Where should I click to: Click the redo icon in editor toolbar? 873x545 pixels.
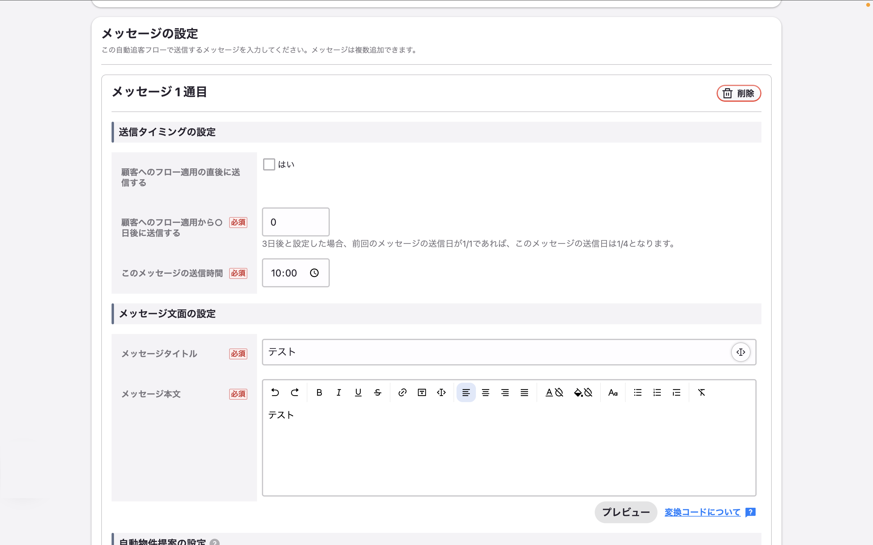[295, 392]
